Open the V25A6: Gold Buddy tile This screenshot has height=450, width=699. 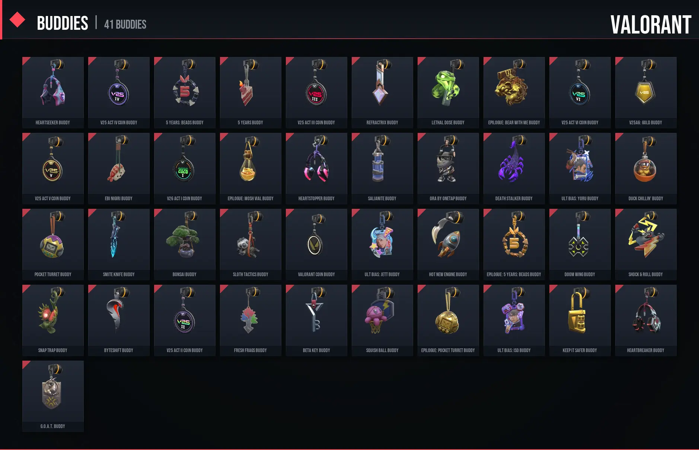pyautogui.click(x=646, y=92)
